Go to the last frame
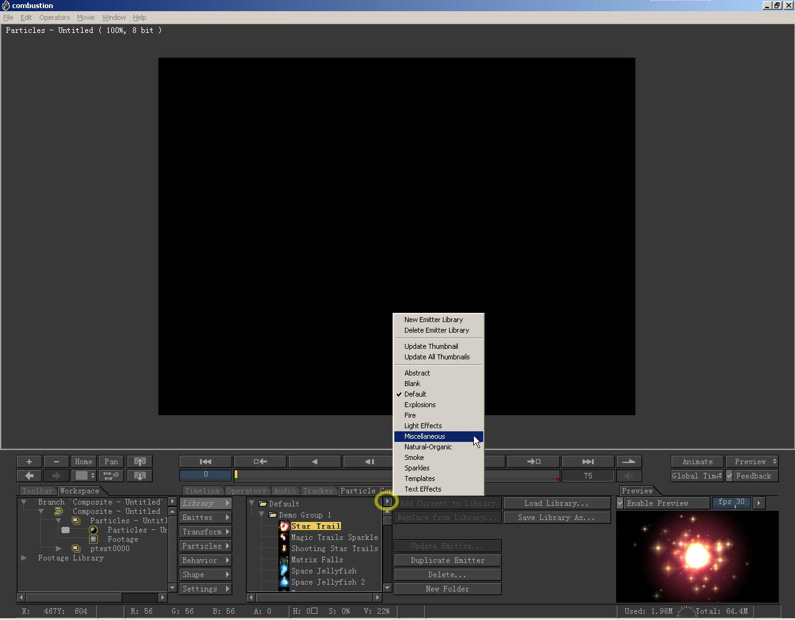Screen dimensions: 795x620 [x=588, y=462]
